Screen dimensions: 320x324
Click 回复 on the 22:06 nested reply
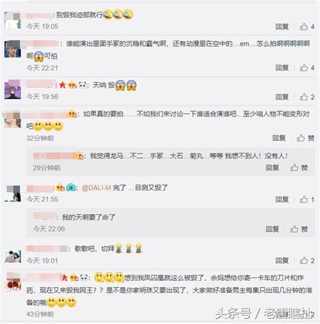point(272,229)
